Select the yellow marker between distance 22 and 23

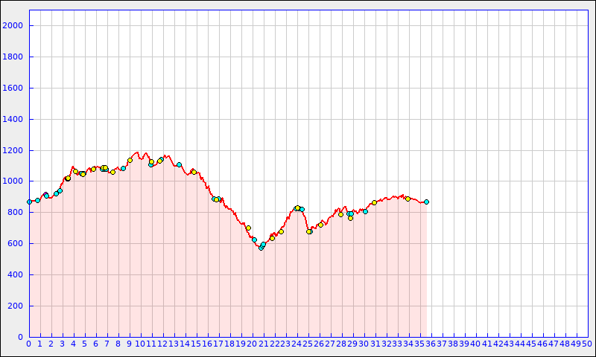coord(281,231)
